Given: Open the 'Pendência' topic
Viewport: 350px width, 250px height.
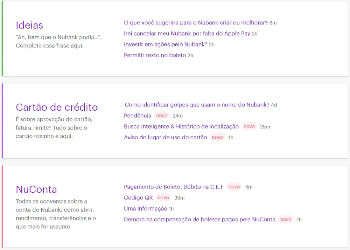Looking at the screenshot, I should 138,116.
